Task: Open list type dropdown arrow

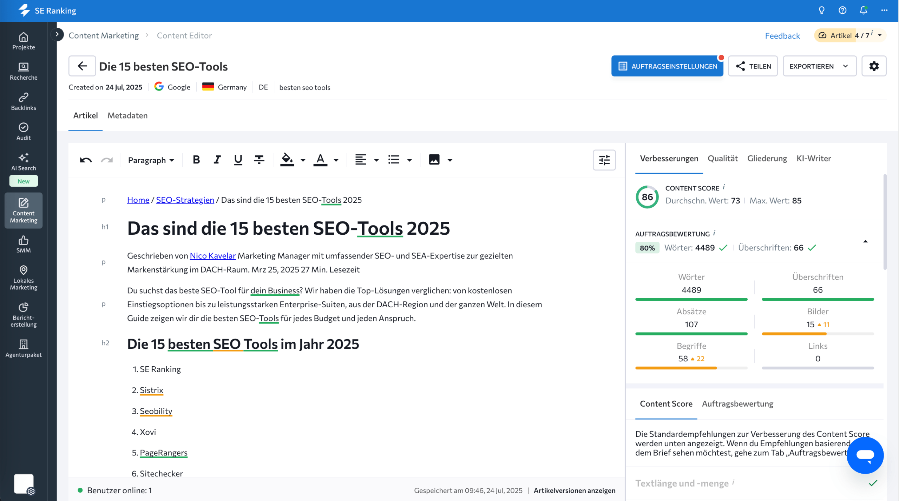Action: coord(409,160)
